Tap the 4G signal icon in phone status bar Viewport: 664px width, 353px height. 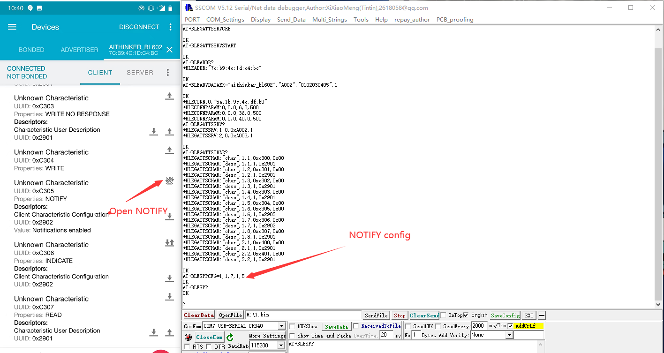[161, 8]
